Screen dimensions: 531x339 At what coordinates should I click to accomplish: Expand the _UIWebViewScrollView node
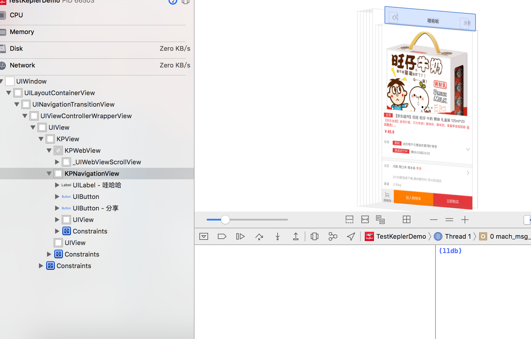tap(57, 162)
